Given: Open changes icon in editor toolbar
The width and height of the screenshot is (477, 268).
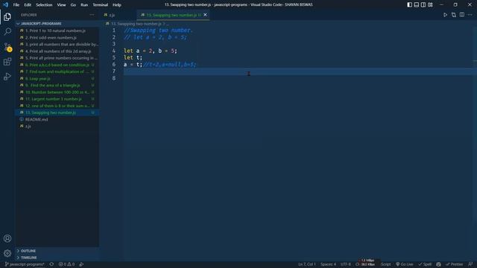Looking at the screenshot, I should click(454, 15).
